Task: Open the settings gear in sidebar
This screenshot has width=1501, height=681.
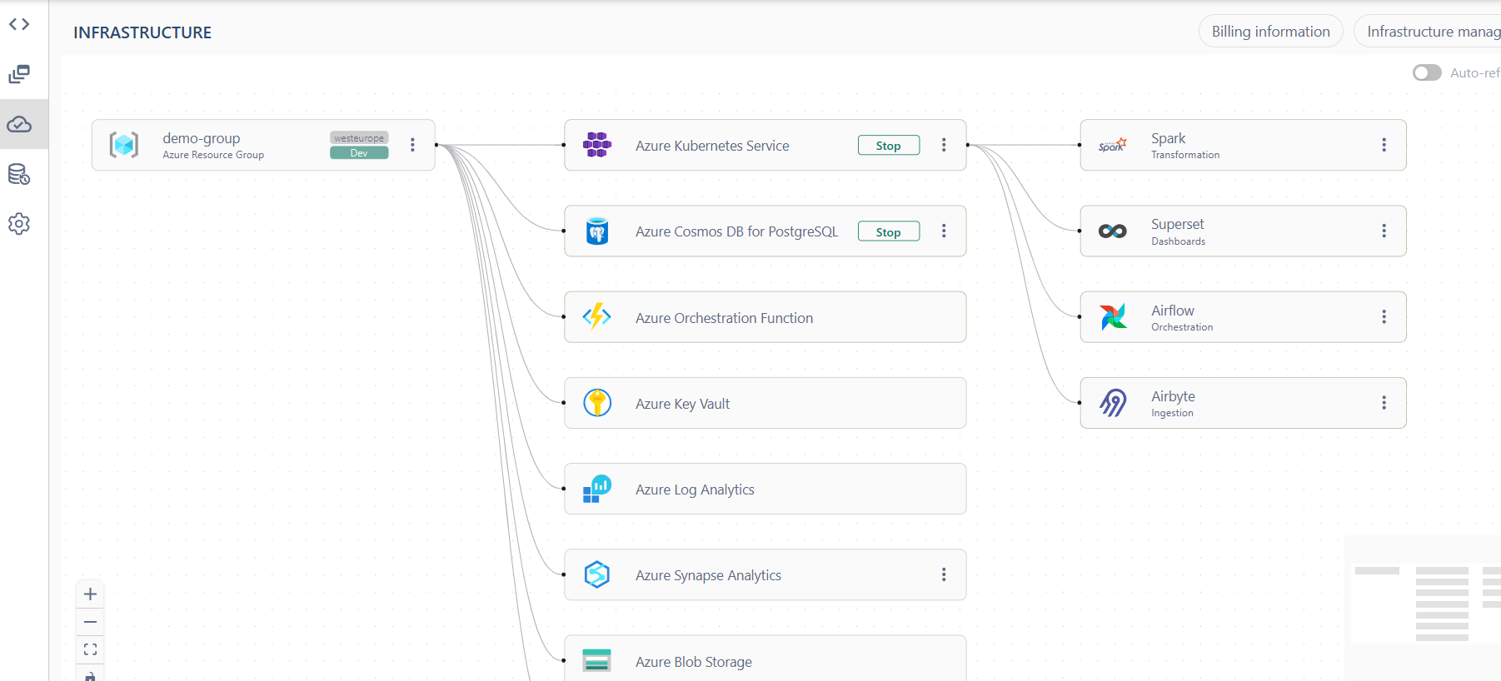Action: pyautogui.click(x=19, y=224)
